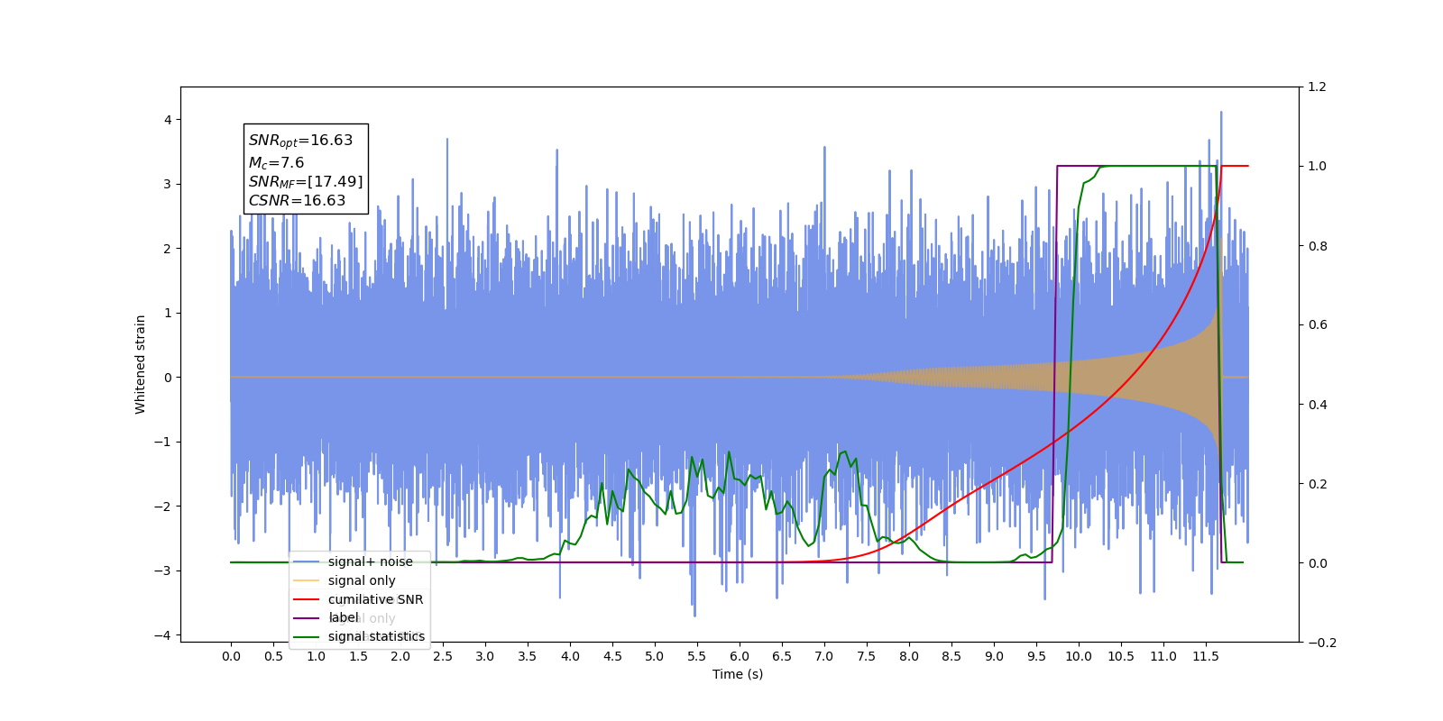Click the 2.5 tick on the Time axis
1443x721 pixels.
click(443, 656)
